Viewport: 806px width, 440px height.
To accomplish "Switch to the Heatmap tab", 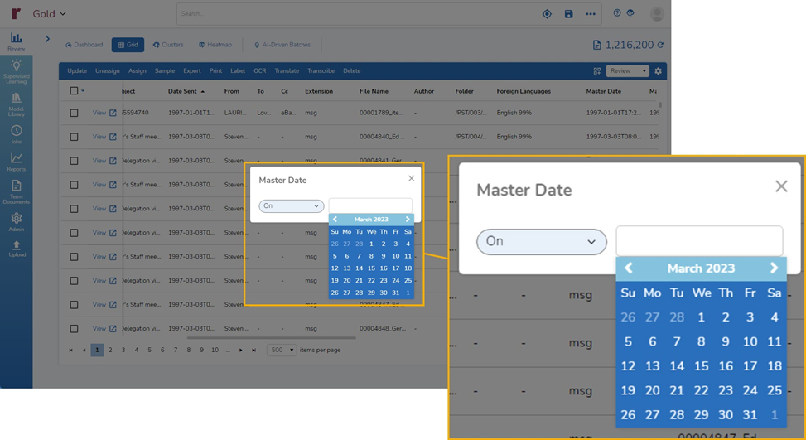I will [x=215, y=45].
